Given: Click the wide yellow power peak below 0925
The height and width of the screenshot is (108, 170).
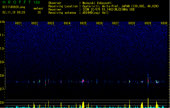Looking at the screenshot, I should (x=83, y=105).
